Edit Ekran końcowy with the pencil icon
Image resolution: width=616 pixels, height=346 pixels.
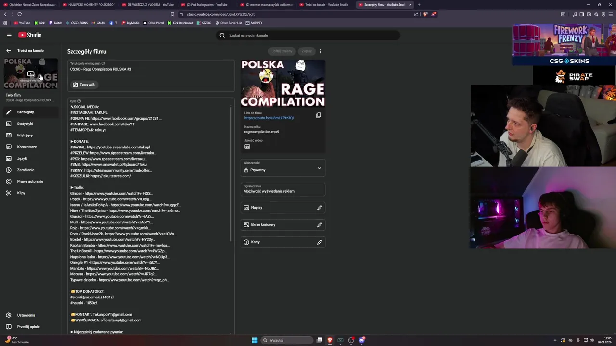[x=319, y=225]
